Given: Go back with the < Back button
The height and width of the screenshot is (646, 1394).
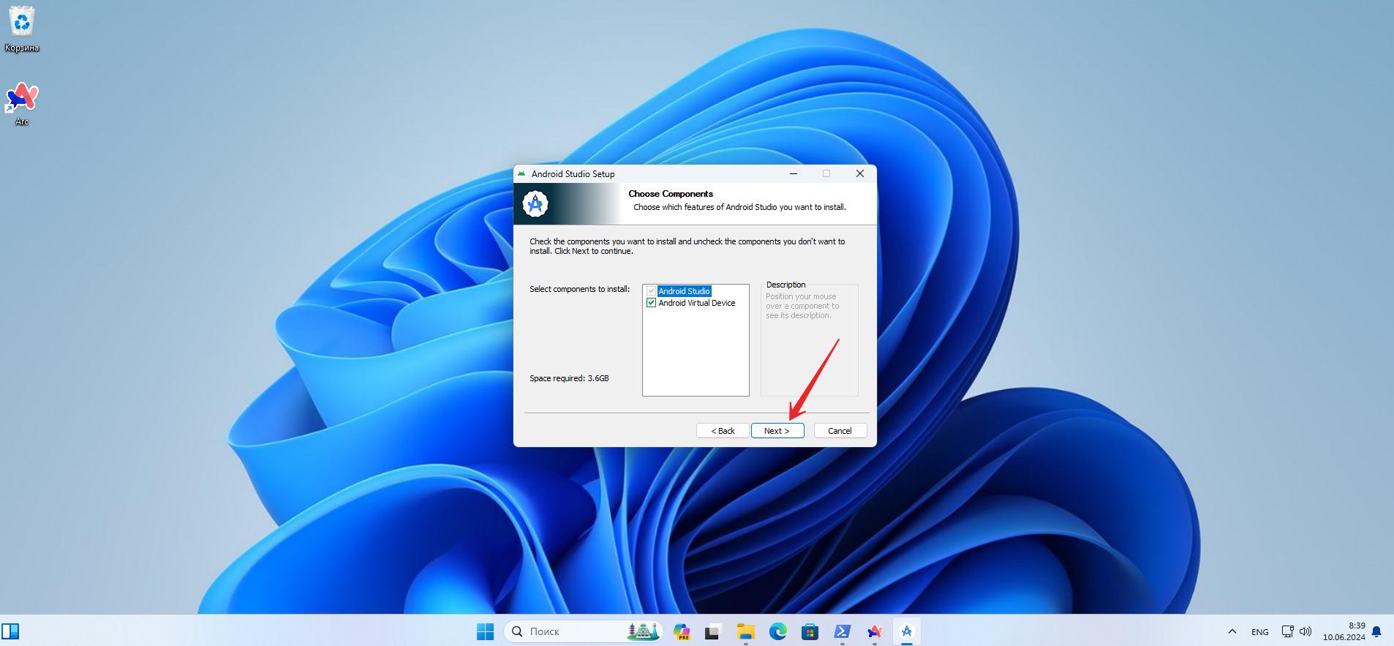Looking at the screenshot, I should (x=723, y=431).
